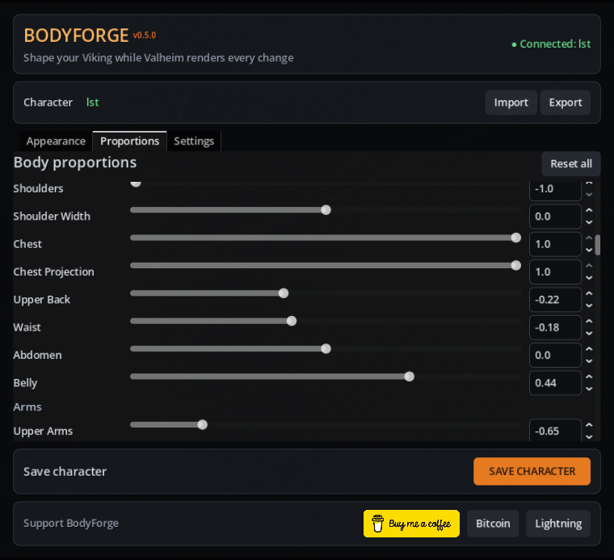The height and width of the screenshot is (560, 614).
Task: Open the Lightning donation option
Action: click(x=558, y=524)
